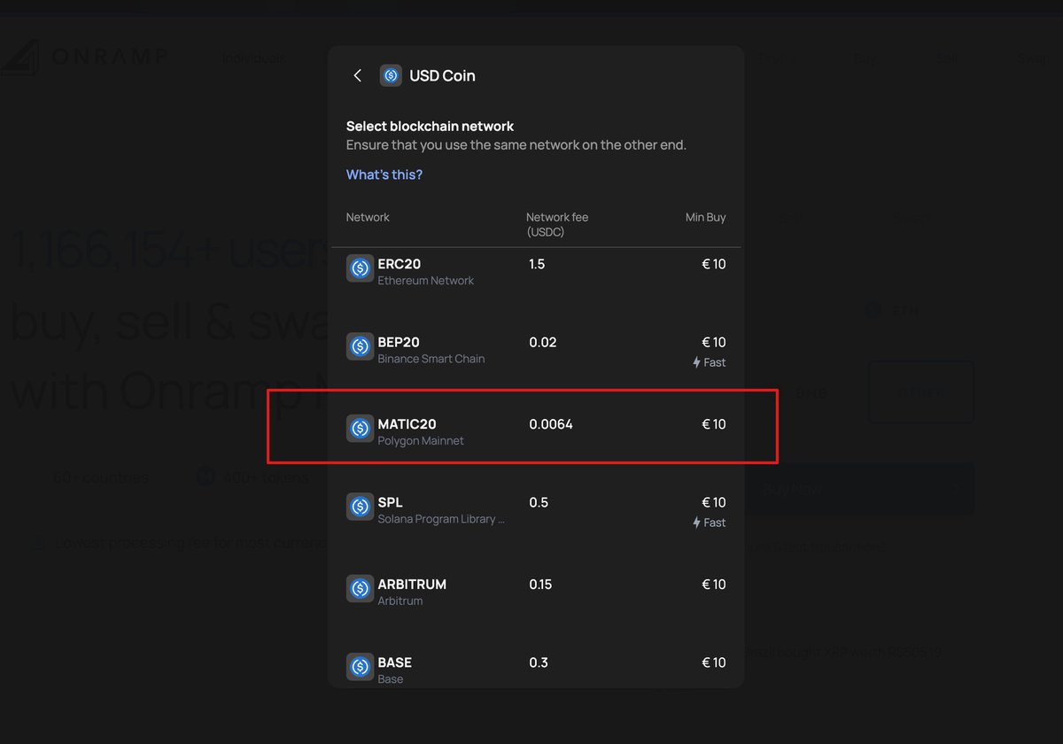The width and height of the screenshot is (1063, 744).
Task: Click the dimmed Buy Now button behind dialog
Action: [x=859, y=489]
